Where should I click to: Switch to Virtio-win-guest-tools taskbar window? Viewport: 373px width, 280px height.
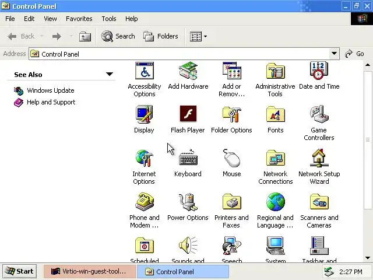pyautogui.click(x=89, y=271)
